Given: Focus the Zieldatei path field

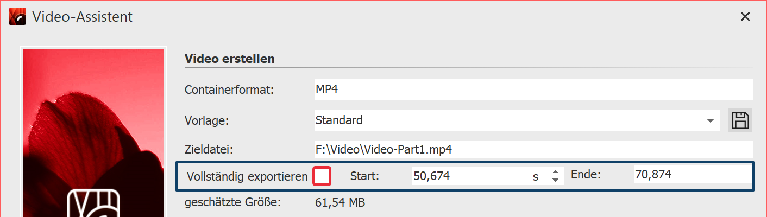Looking at the screenshot, I should tap(532, 149).
